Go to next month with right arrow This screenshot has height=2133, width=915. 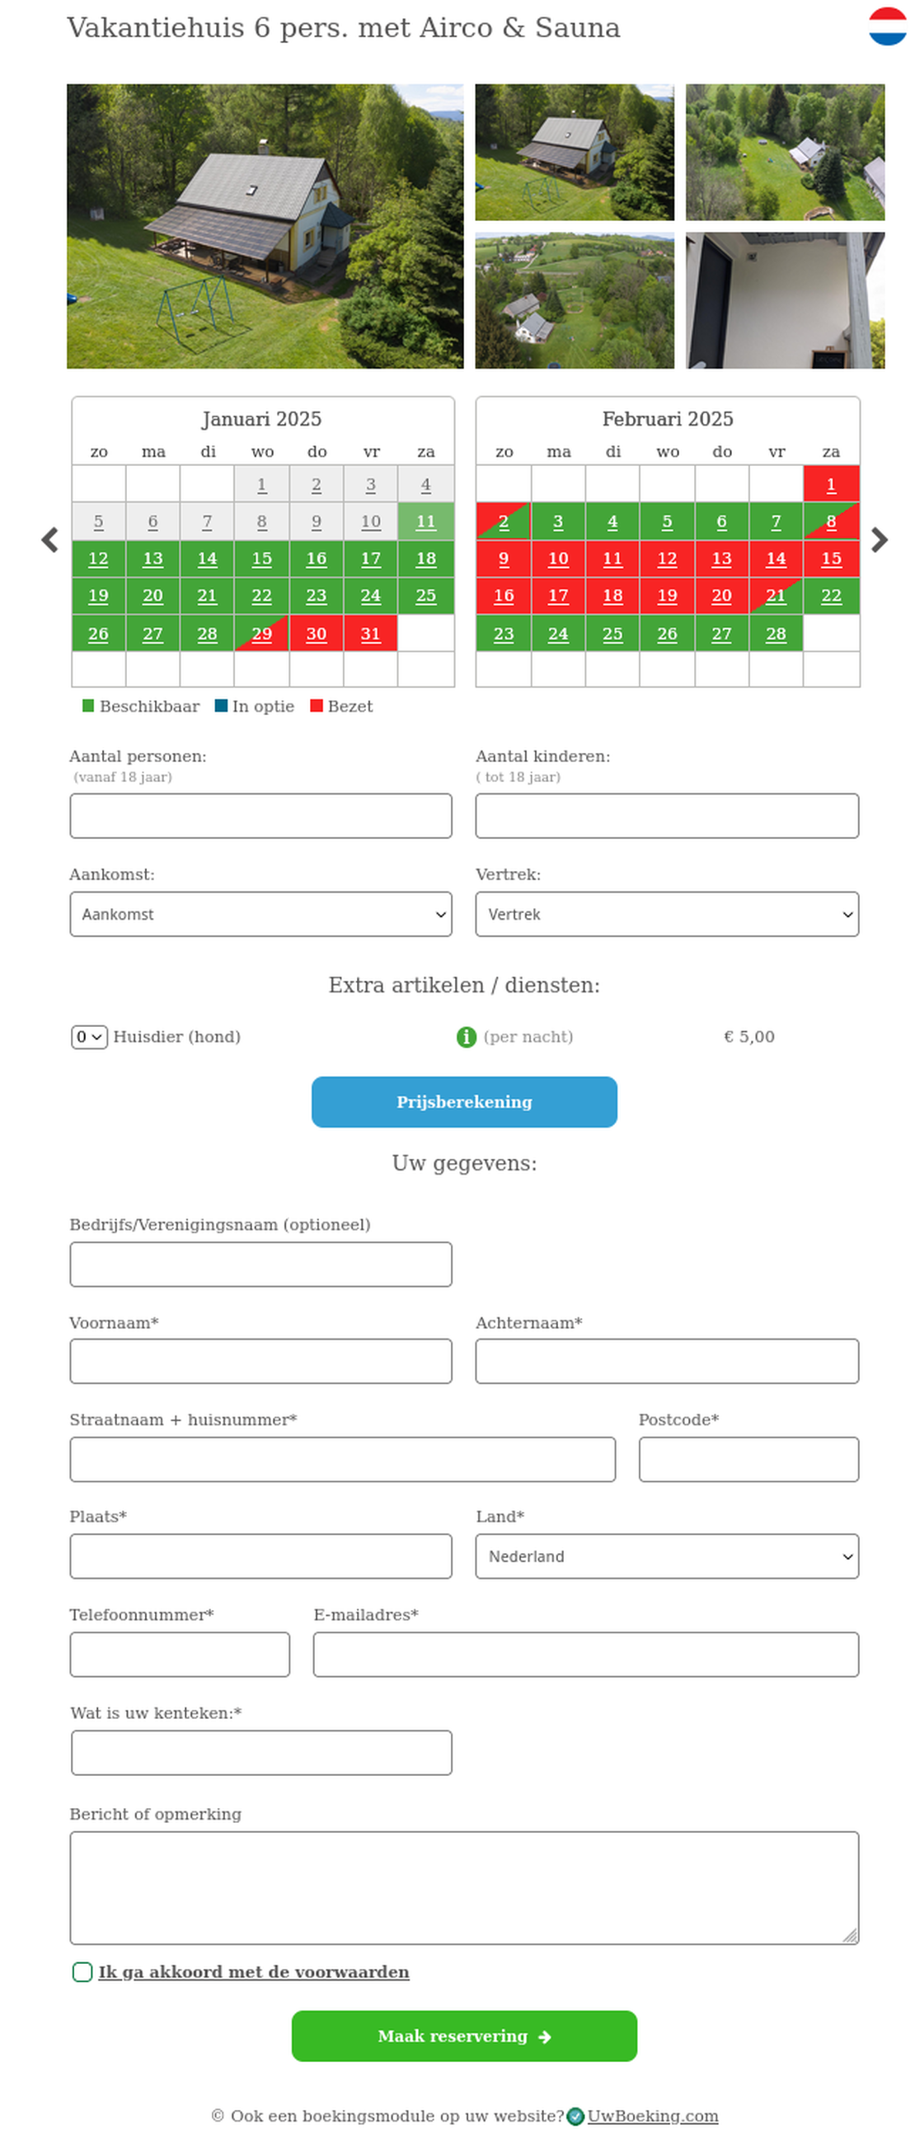tap(880, 540)
